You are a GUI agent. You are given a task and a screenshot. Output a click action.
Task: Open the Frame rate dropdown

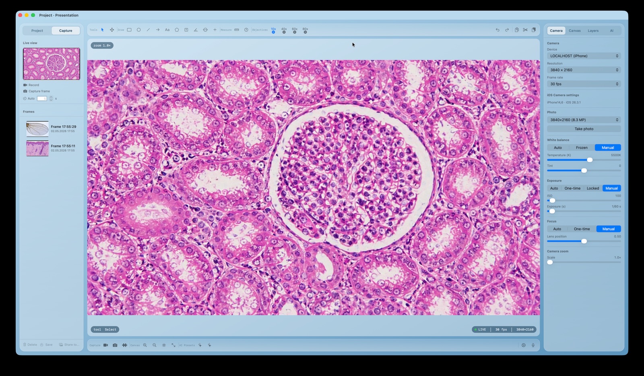click(x=584, y=84)
